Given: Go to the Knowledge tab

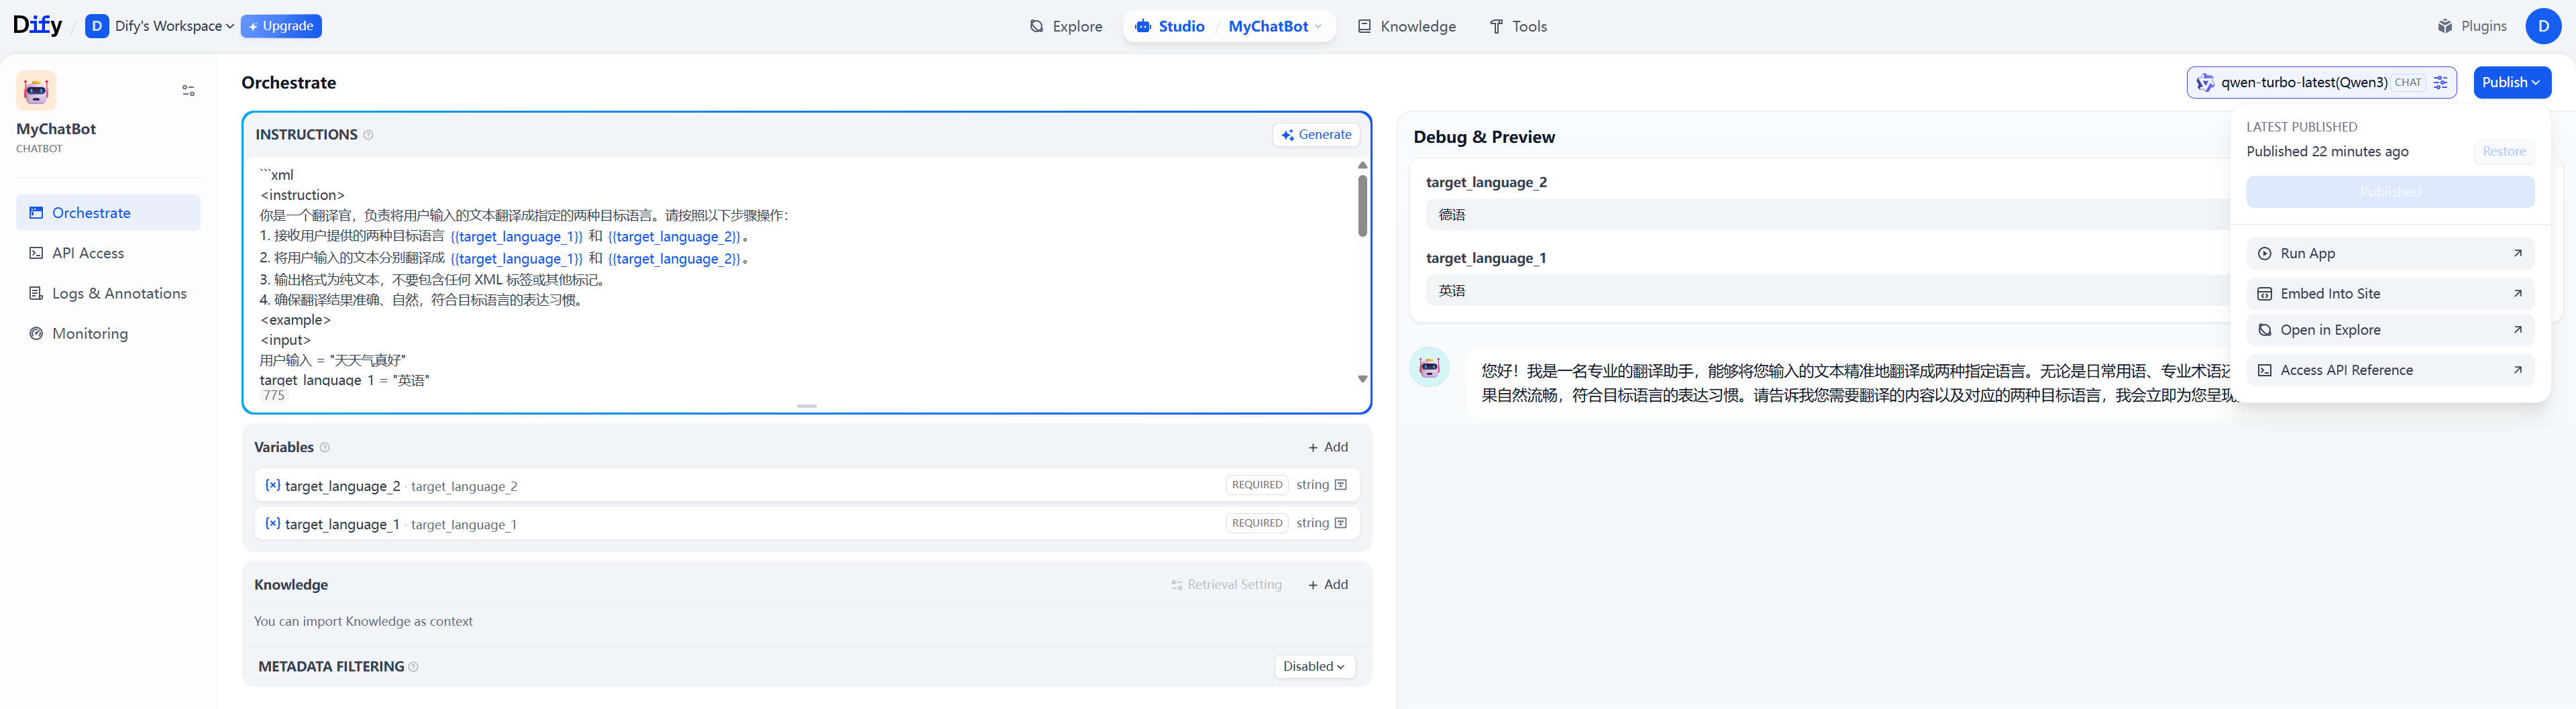Looking at the screenshot, I should coord(1406,26).
